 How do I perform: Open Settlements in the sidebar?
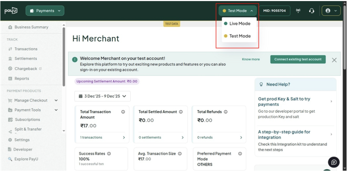pyautogui.click(x=26, y=59)
